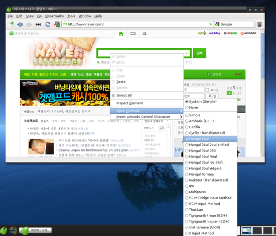The image size is (276, 236).
Task: Choose Select All from context menu
Action: (x=147, y=96)
